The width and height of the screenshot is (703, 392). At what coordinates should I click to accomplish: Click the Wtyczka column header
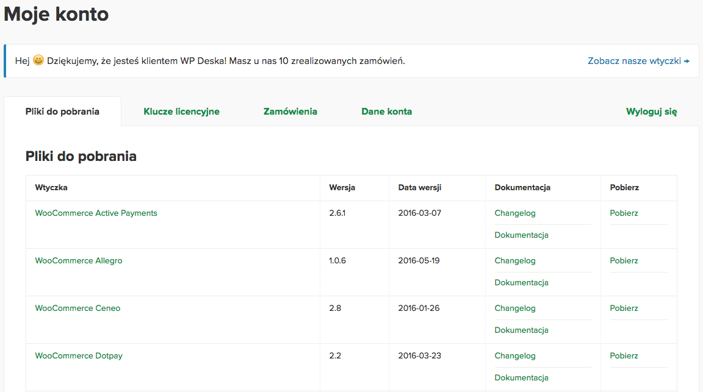click(51, 188)
